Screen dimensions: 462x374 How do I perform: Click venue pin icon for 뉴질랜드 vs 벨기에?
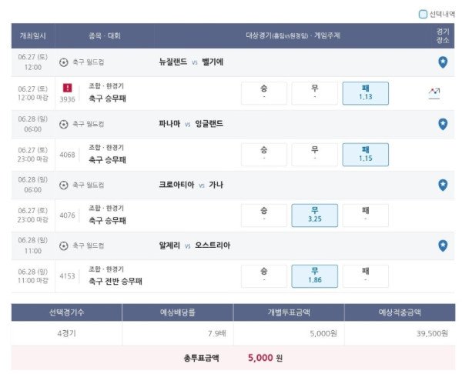point(443,62)
